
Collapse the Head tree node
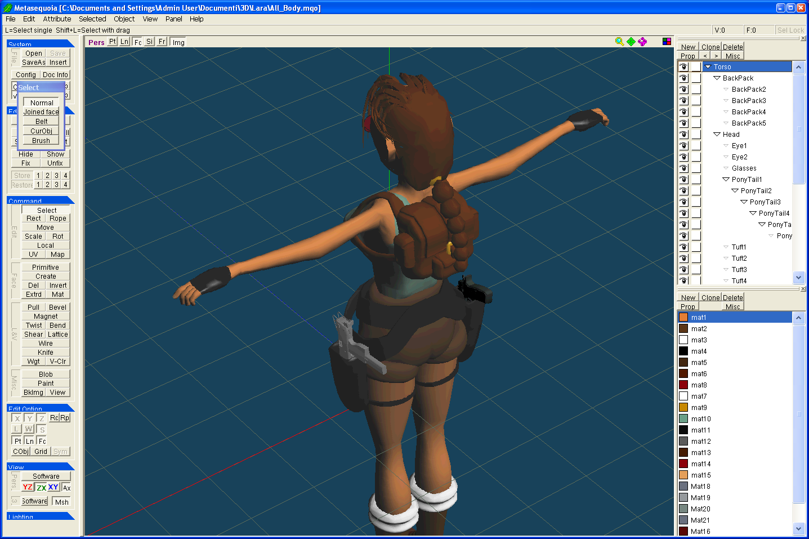pos(717,135)
